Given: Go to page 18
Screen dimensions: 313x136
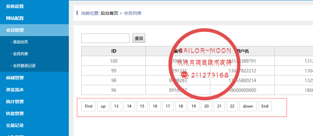Looking at the screenshot, I should click(x=180, y=106).
